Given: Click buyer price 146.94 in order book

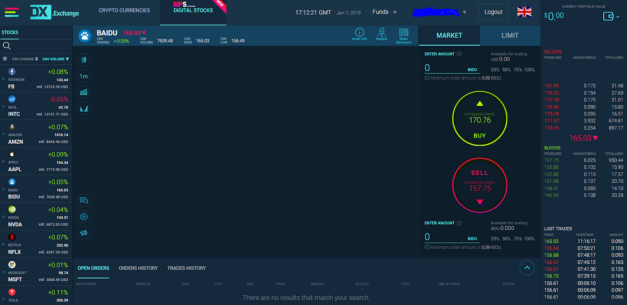Looking at the screenshot, I should tap(551, 195).
